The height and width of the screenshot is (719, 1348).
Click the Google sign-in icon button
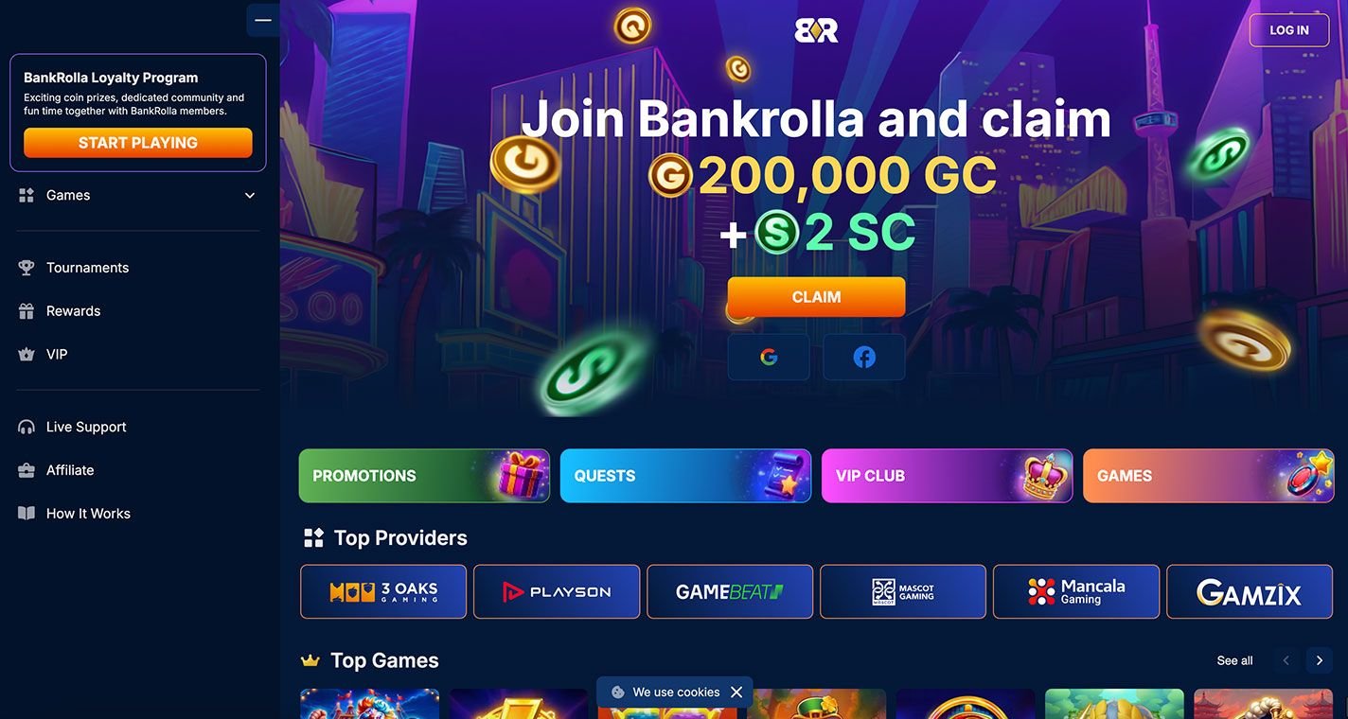pos(769,357)
